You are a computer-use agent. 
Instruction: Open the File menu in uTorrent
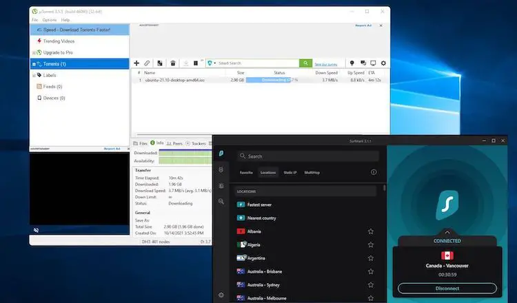tap(34, 20)
